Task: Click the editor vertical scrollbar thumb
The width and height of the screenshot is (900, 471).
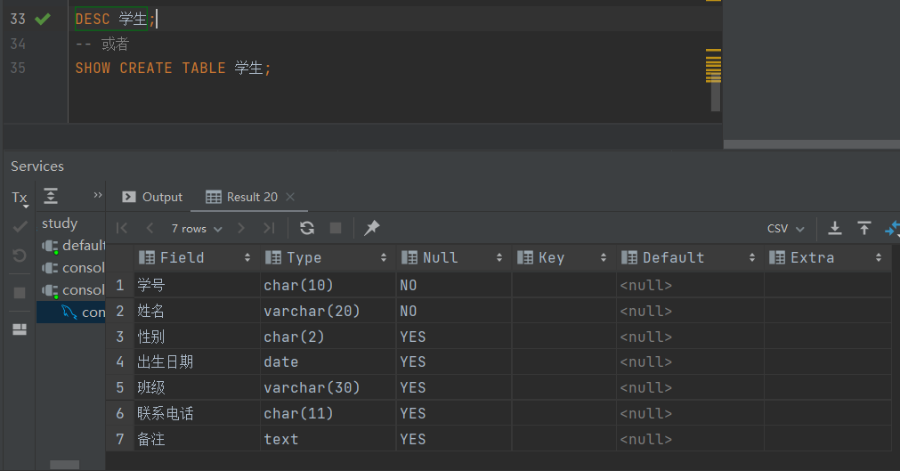Action: click(x=715, y=91)
